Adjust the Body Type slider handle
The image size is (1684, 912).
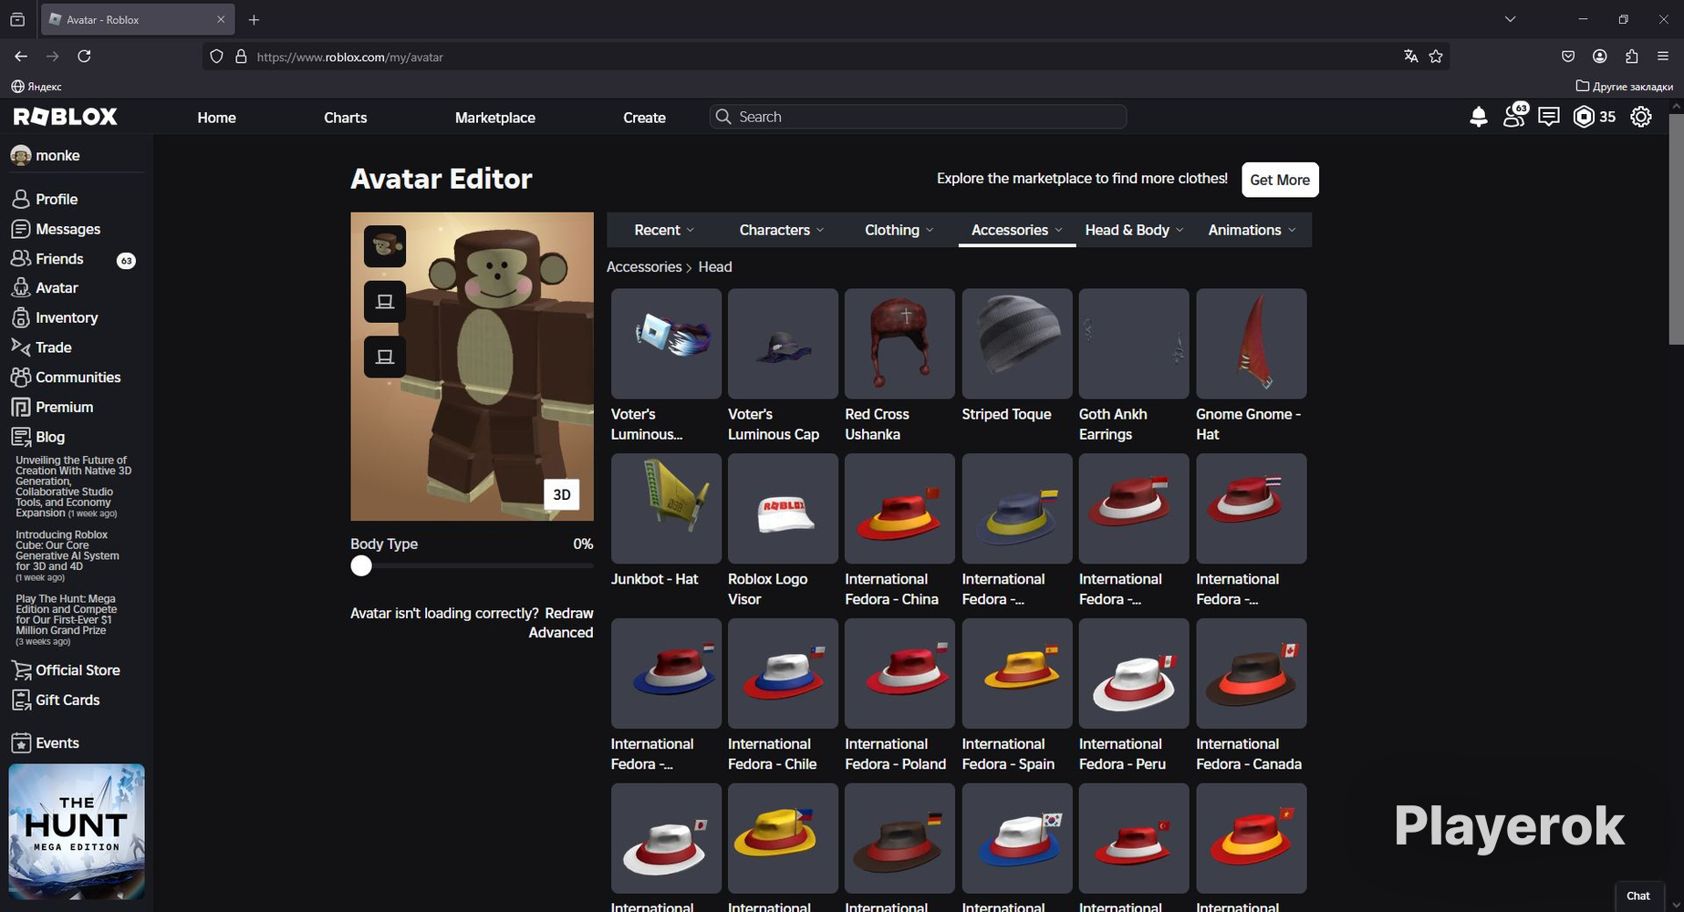361,566
